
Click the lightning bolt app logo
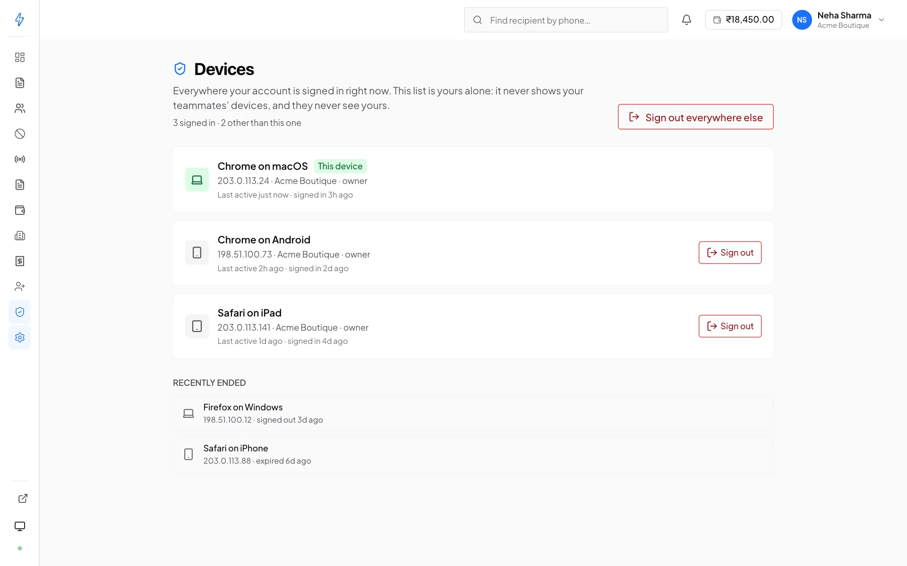click(19, 19)
